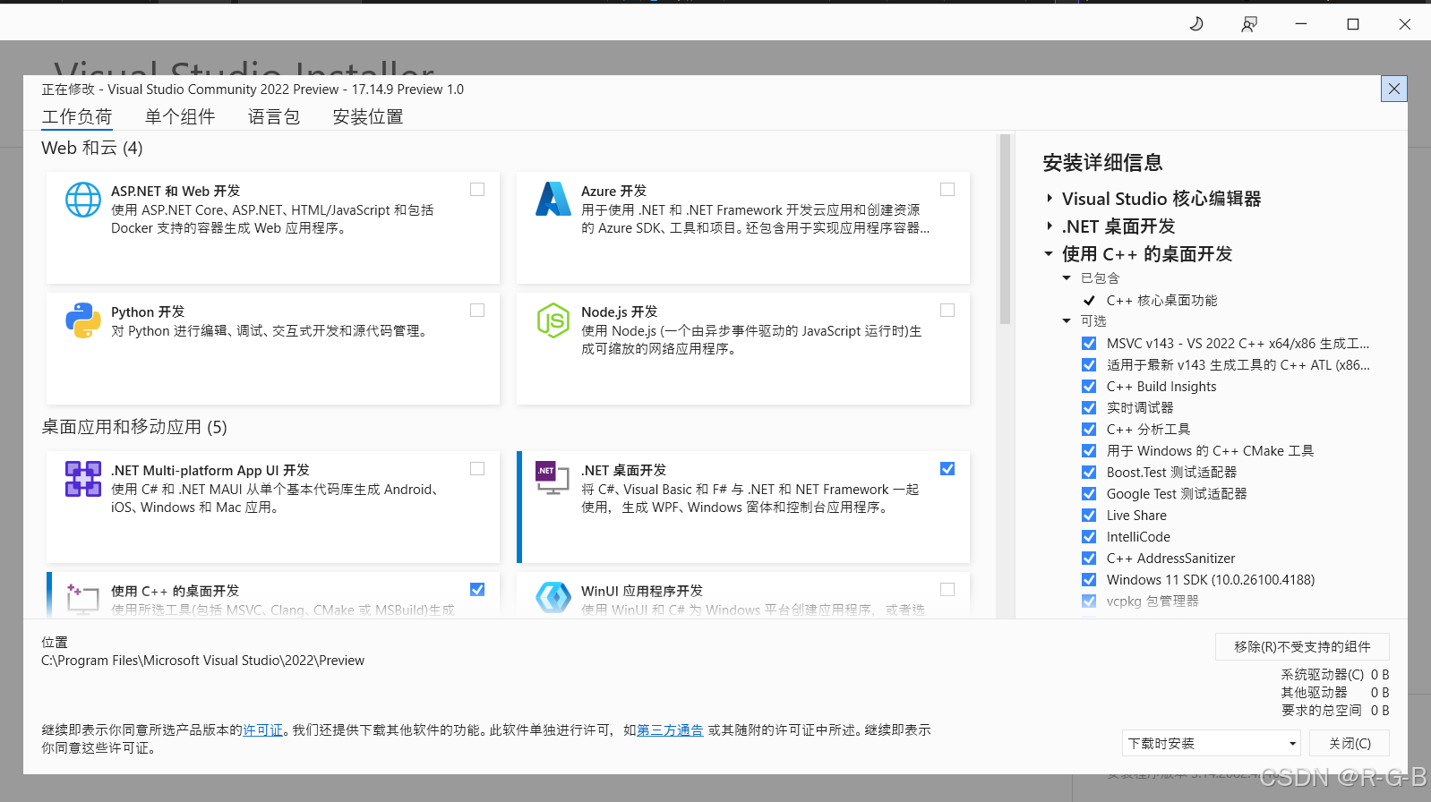
Task: Click the 要求的总空间 size row
Action: click(x=1335, y=710)
